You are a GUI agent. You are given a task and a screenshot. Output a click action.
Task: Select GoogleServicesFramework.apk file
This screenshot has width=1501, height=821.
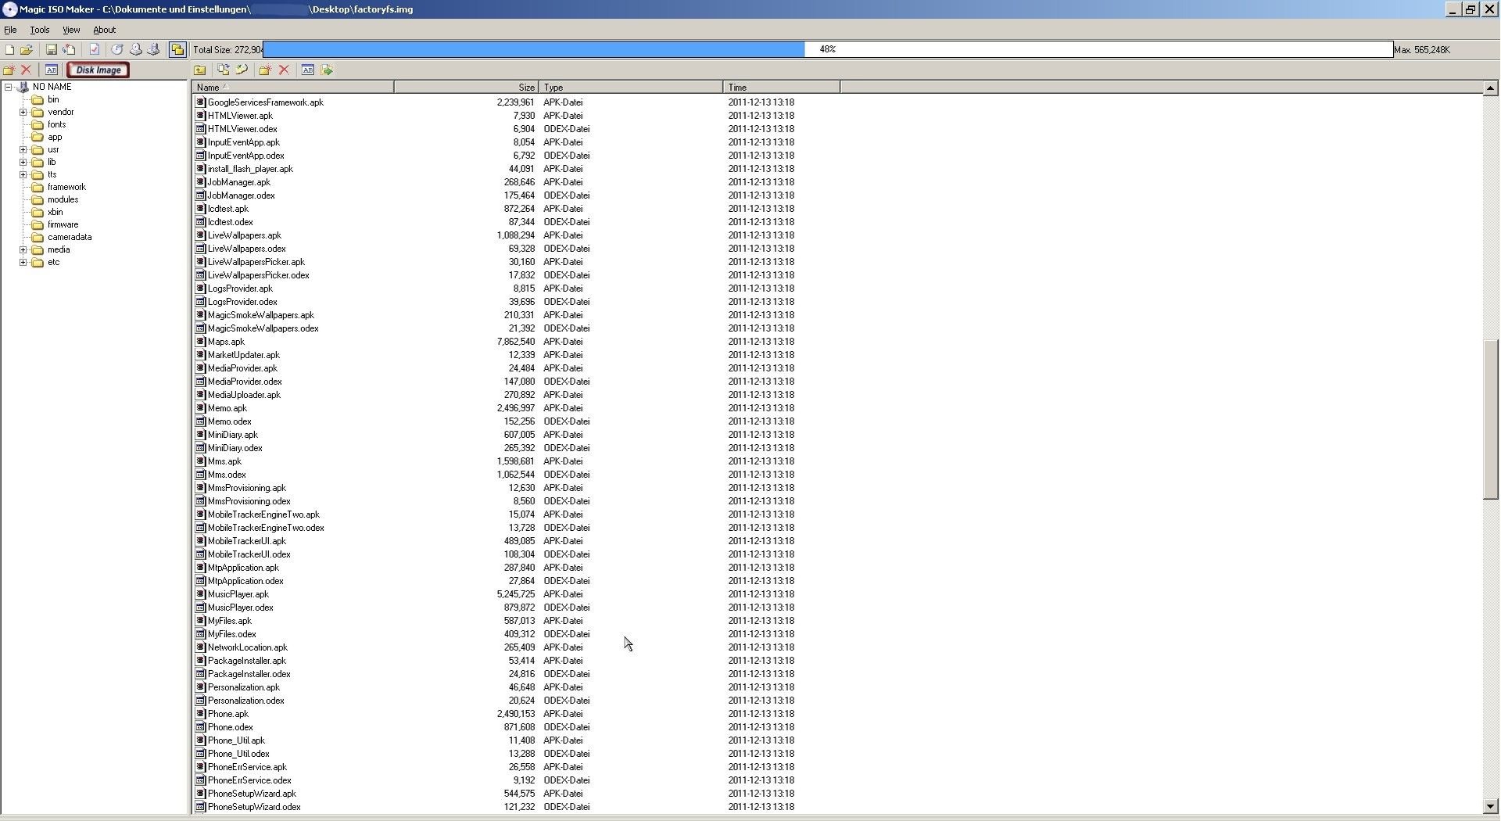(265, 102)
